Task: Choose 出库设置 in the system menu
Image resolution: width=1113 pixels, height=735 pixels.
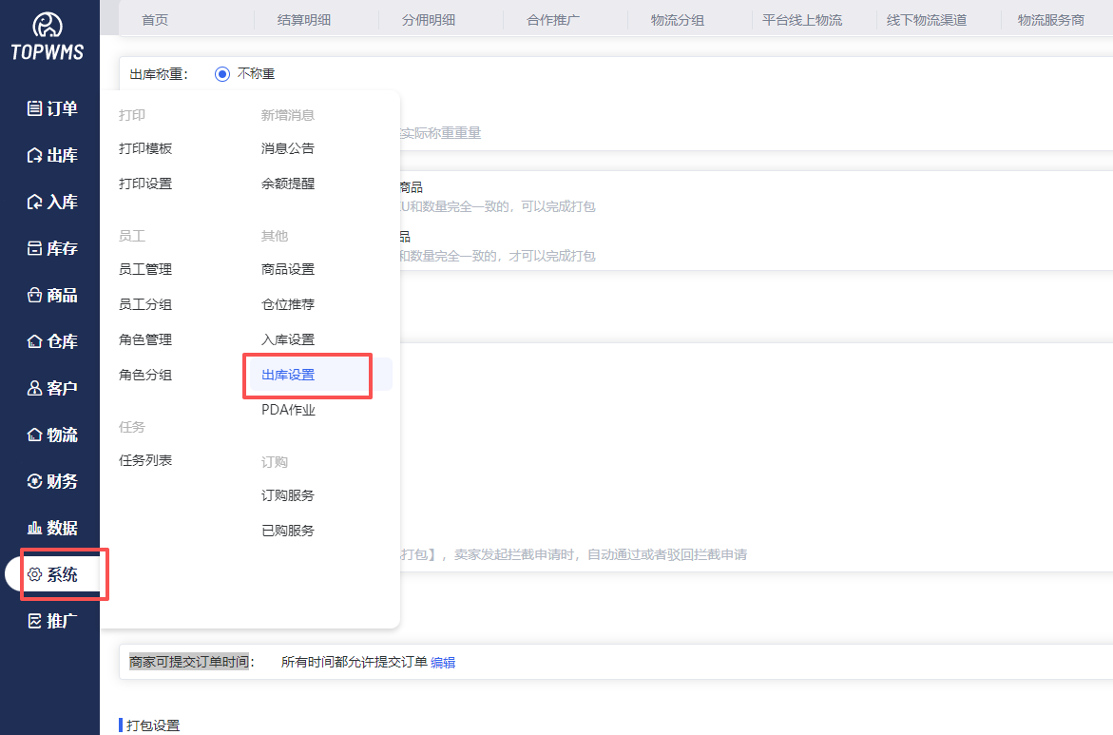Action: coord(288,375)
